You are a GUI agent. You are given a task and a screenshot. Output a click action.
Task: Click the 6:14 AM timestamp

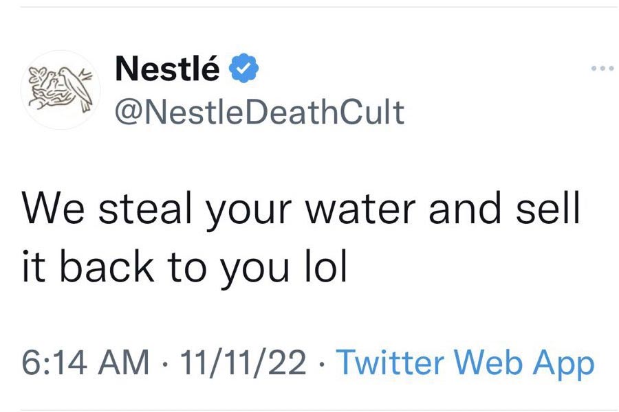[x=85, y=362]
